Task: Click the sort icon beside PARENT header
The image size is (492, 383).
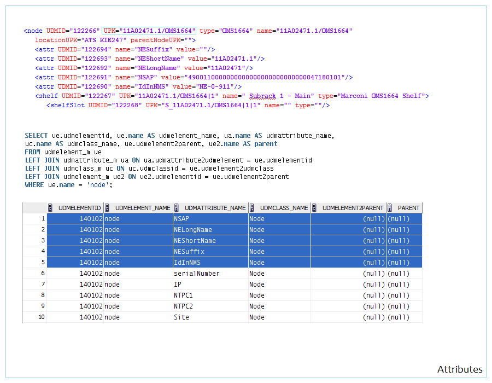Action: click(x=390, y=208)
